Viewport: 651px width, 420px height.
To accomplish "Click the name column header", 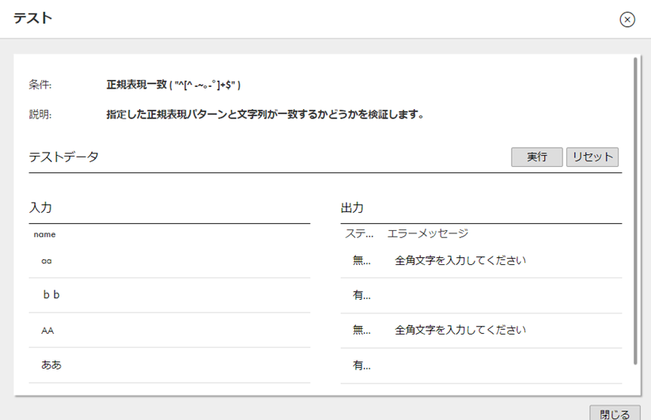I will [x=44, y=234].
